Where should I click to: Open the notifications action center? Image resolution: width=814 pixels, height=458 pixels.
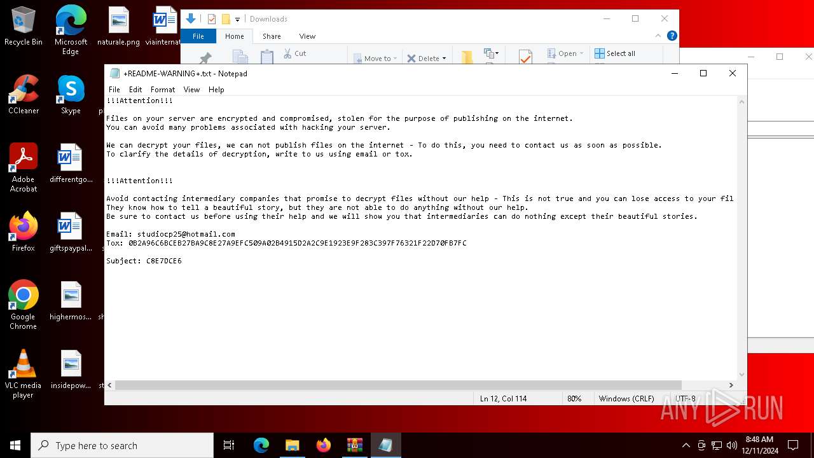pos(793,445)
